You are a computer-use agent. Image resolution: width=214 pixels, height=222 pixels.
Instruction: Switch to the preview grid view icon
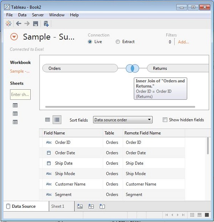click(47, 120)
